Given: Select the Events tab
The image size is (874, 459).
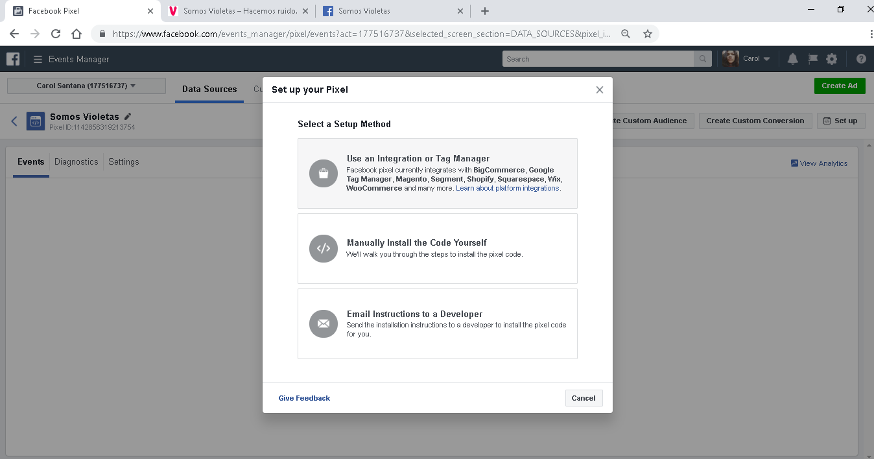Looking at the screenshot, I should 31,162.
